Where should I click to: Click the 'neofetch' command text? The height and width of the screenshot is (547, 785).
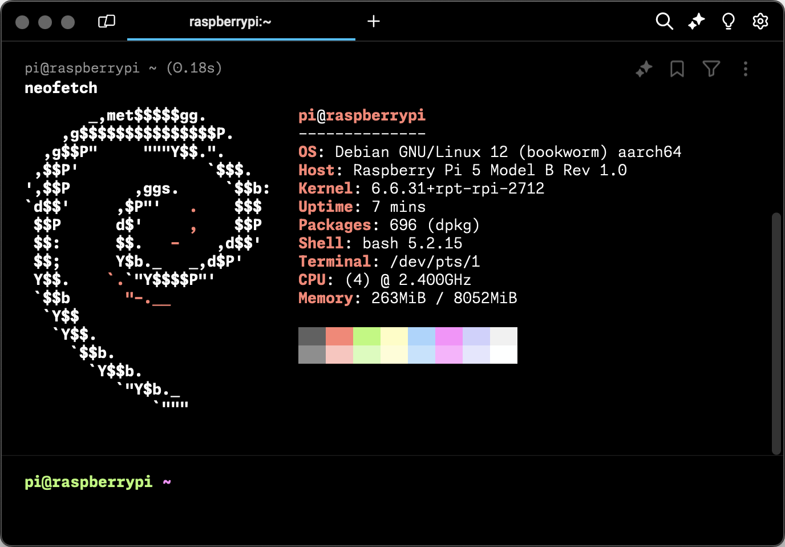(x=61, y=88)
